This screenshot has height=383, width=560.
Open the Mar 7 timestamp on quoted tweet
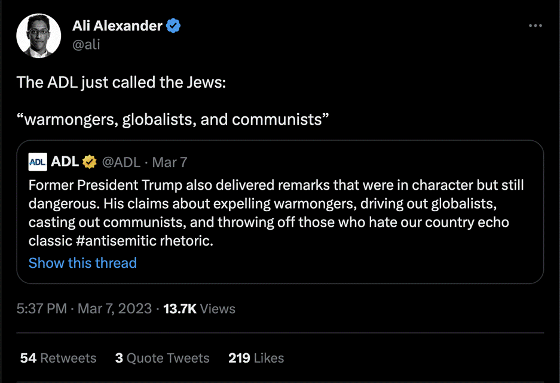tap(169, 161)
